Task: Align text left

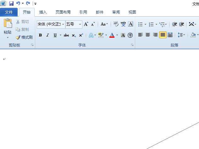Action: click(141, 35)
